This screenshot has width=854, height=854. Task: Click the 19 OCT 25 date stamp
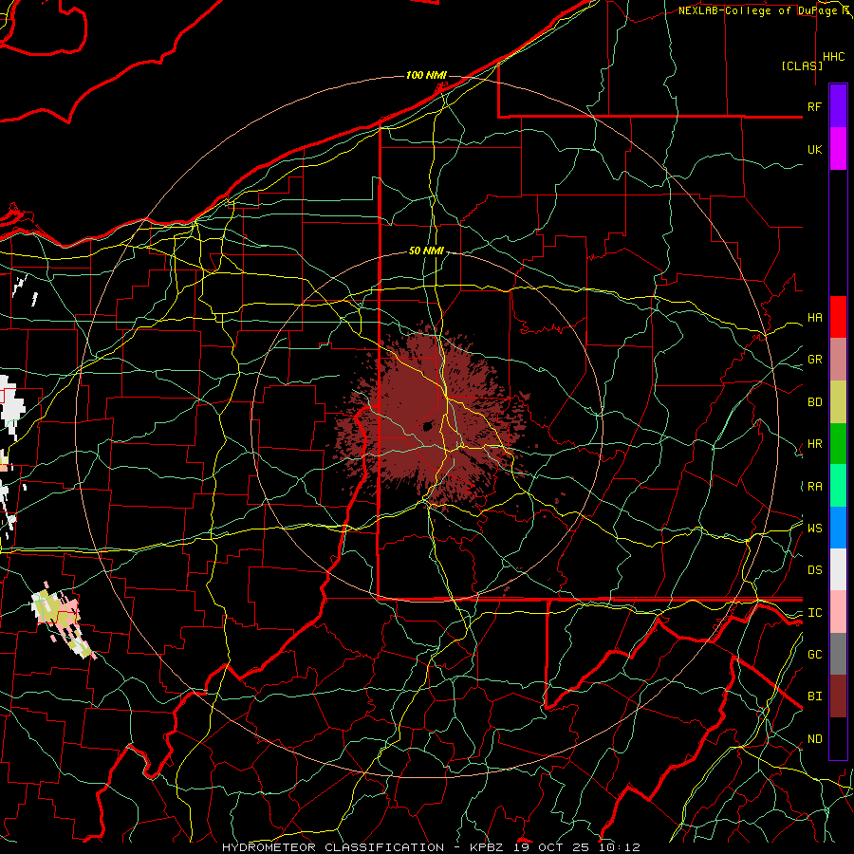pos(551,847)
